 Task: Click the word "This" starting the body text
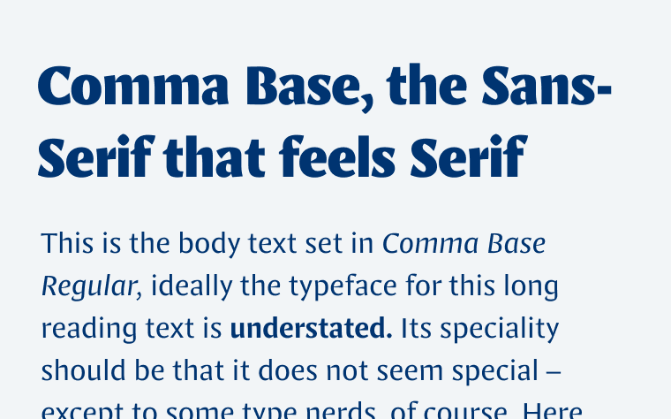tap(67, 243)
